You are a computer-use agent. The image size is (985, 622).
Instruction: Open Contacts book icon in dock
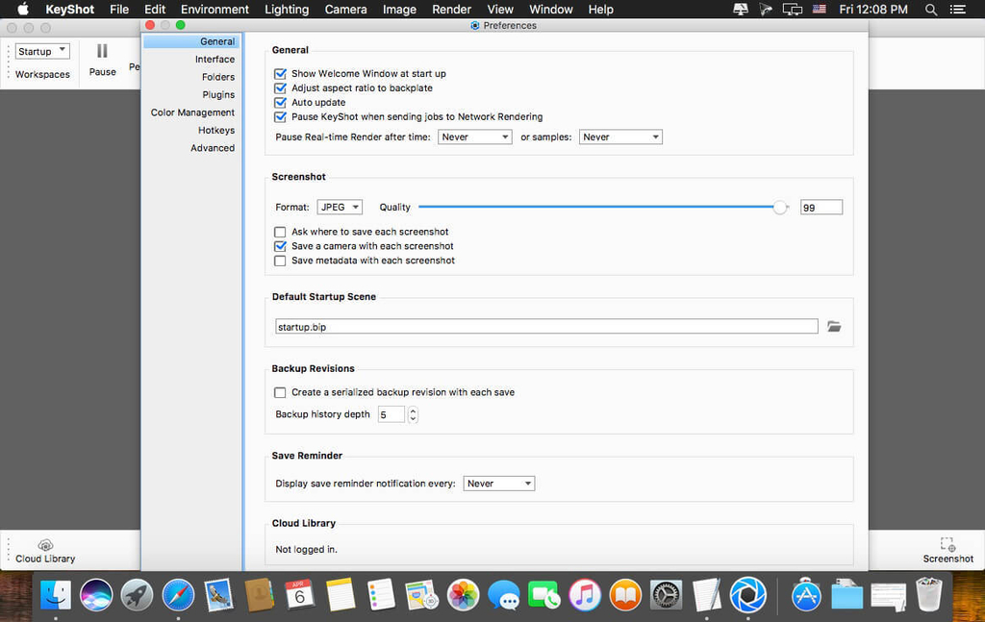pyautogui.click(x=259, y=594)
